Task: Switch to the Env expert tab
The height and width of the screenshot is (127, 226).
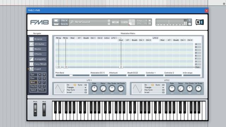Action: (33, 78)
